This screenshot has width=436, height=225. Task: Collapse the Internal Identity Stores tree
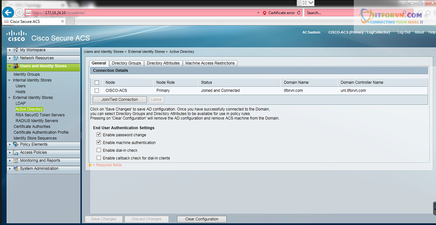pos(10,80)
